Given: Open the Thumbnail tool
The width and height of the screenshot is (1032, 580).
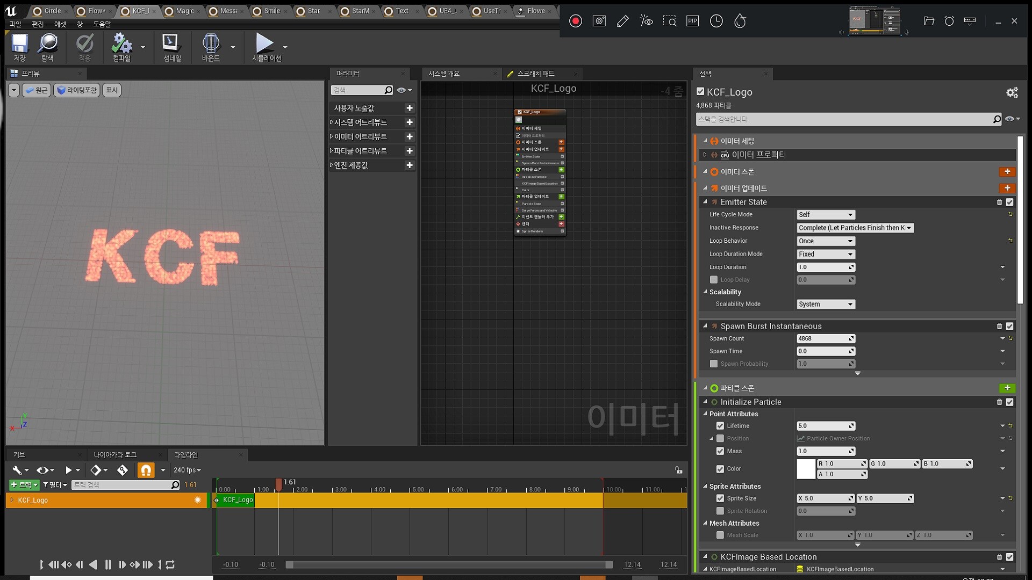Looking at the screenshot, I should tap(171, 44).
